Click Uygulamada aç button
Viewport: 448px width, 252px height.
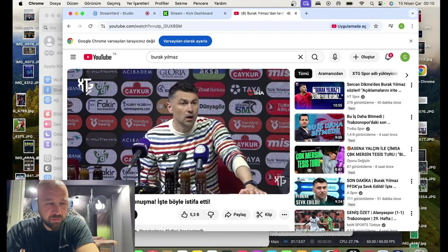[349, 26]
